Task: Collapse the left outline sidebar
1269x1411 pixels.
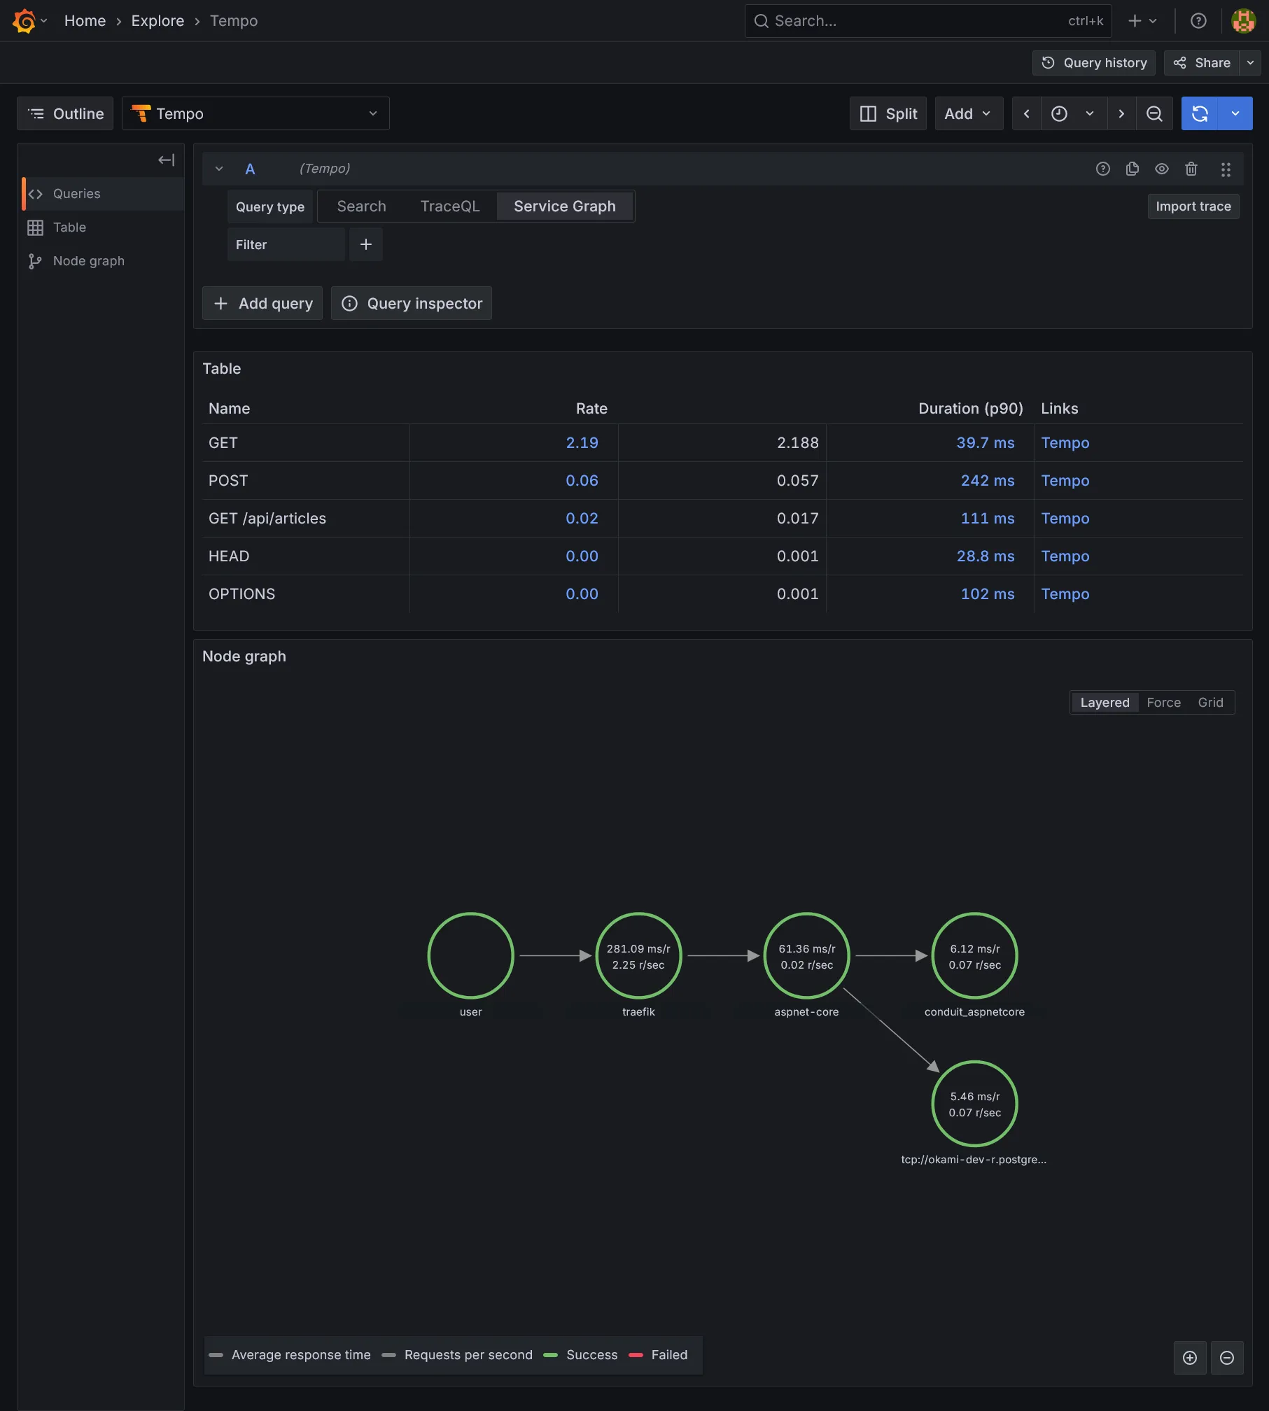Action: coord(167,160)
